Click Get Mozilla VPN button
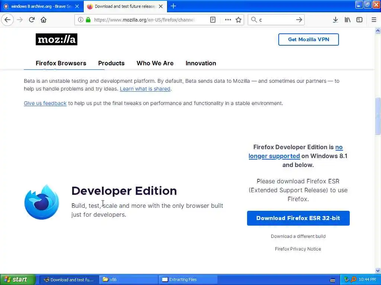Image resolution: width=381 pixels, height=285 pixels. click(308, 39)
